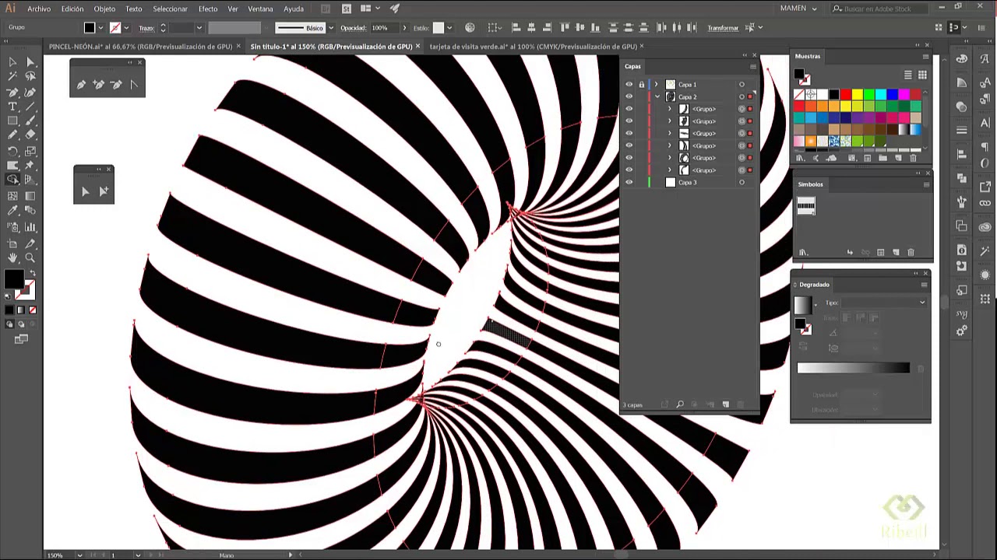Viewport: 997px width, 560px height.
Task: Select the Type (T) tool
Action: click(x=12, y=107)
